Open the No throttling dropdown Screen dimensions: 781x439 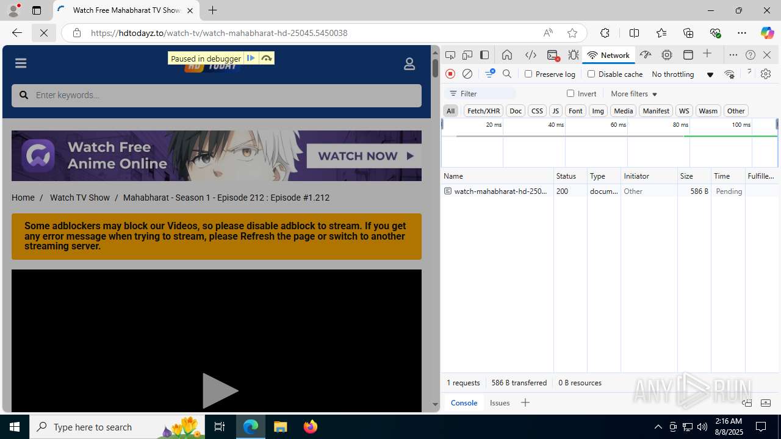click(683, 74)
